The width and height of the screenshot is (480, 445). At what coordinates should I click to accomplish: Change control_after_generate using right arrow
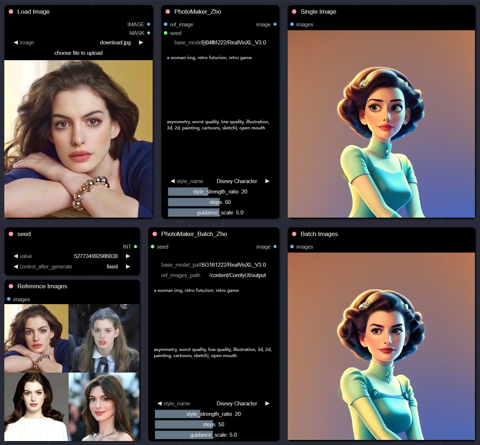coord(128,267)
